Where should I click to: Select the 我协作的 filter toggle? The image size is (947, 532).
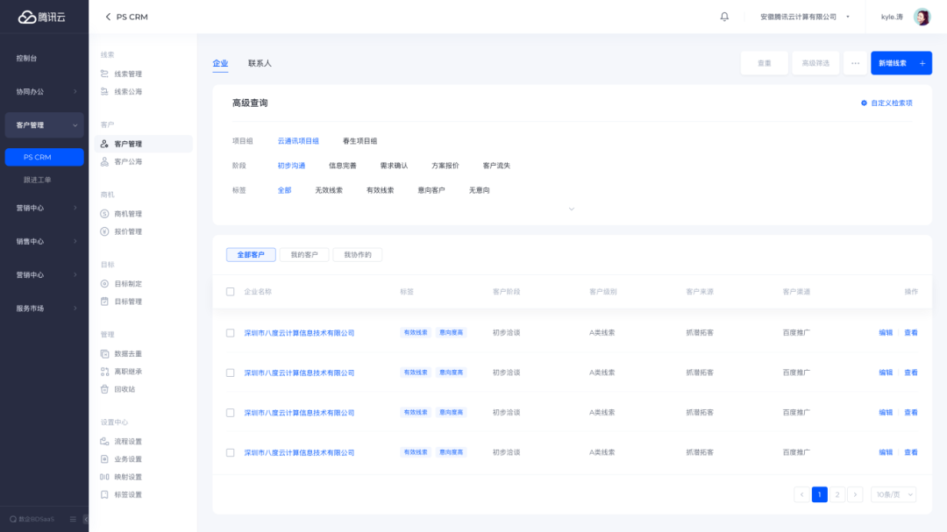pos(358,255)
